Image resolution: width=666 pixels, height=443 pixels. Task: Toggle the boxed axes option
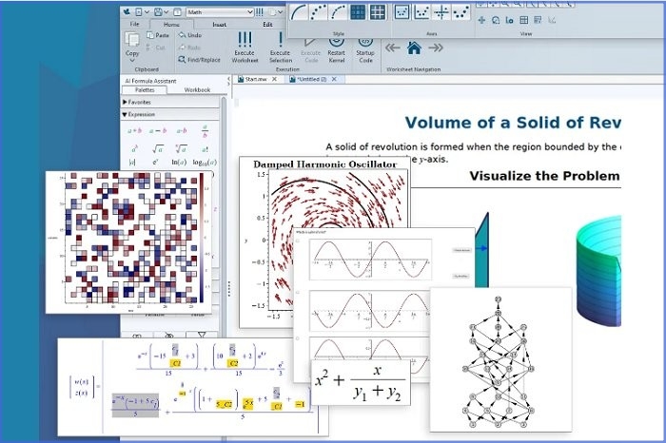click(x=402, y=12)
